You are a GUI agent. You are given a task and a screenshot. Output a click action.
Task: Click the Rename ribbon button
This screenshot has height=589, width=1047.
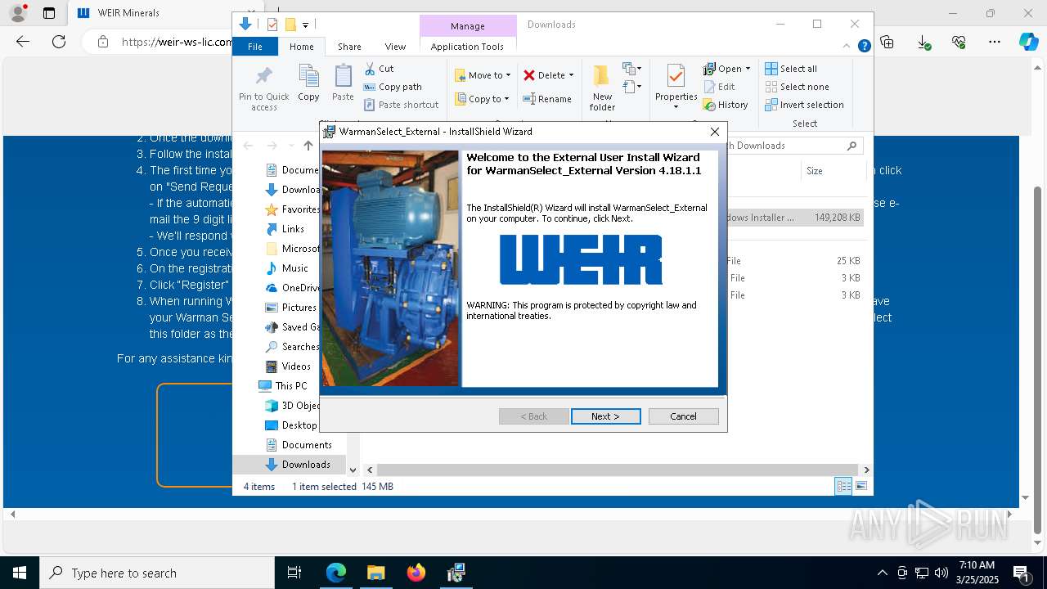tap(547, 99)
